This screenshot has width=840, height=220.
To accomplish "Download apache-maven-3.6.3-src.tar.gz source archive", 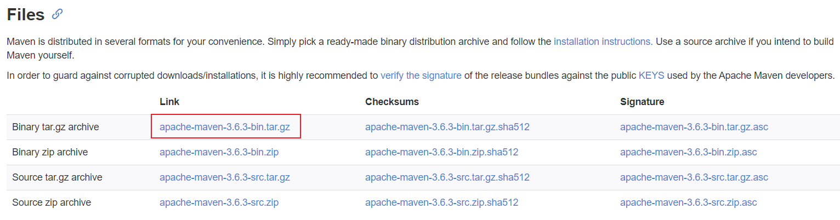I will 225,177.
